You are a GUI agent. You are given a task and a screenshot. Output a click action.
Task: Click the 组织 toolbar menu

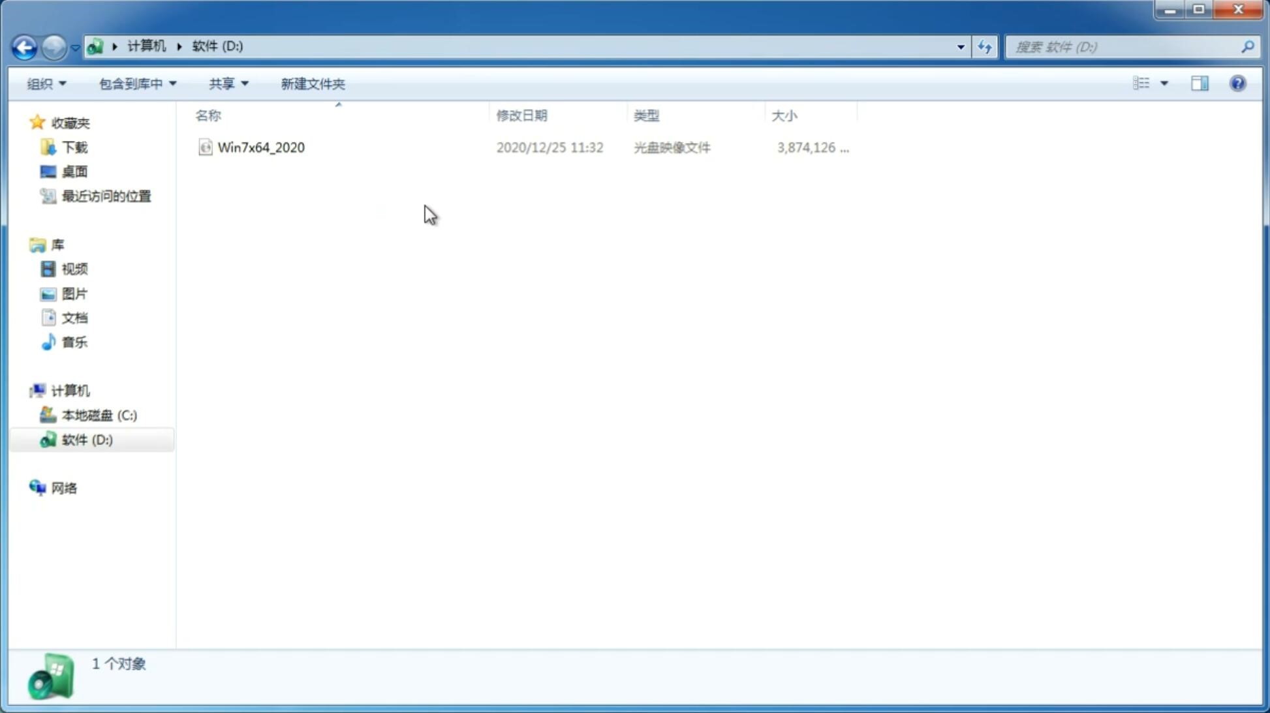[44, 83]
